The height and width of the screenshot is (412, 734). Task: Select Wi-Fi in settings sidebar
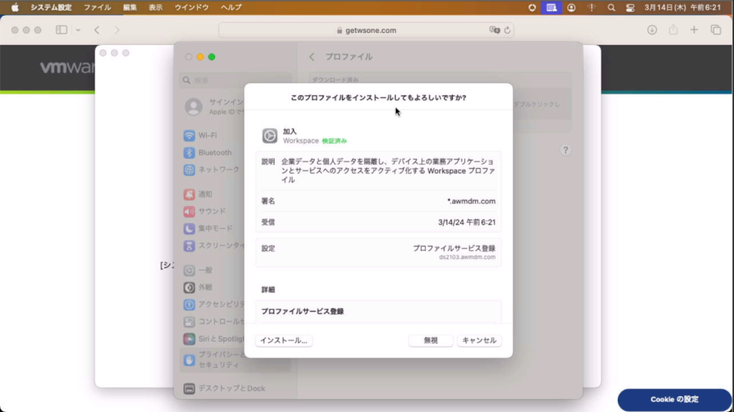click(235, 135)
